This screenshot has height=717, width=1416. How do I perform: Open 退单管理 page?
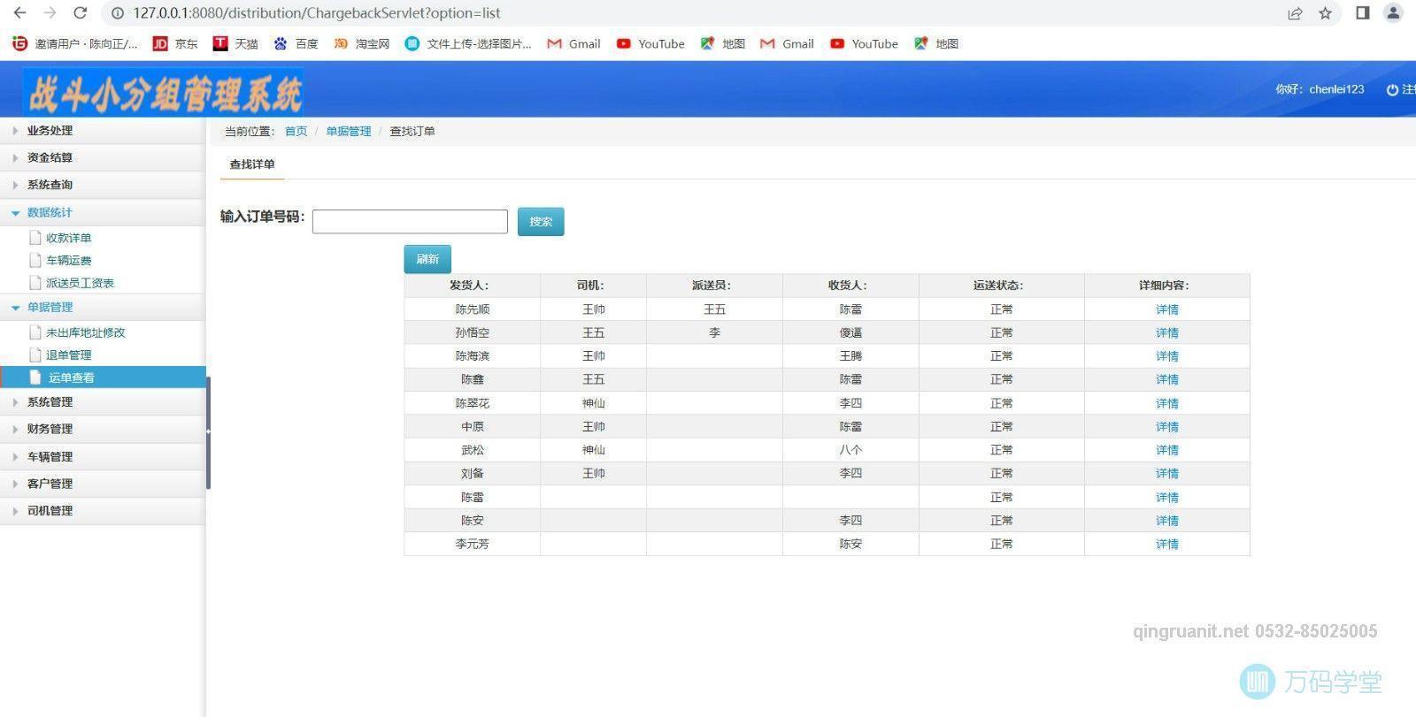(68, 355)
